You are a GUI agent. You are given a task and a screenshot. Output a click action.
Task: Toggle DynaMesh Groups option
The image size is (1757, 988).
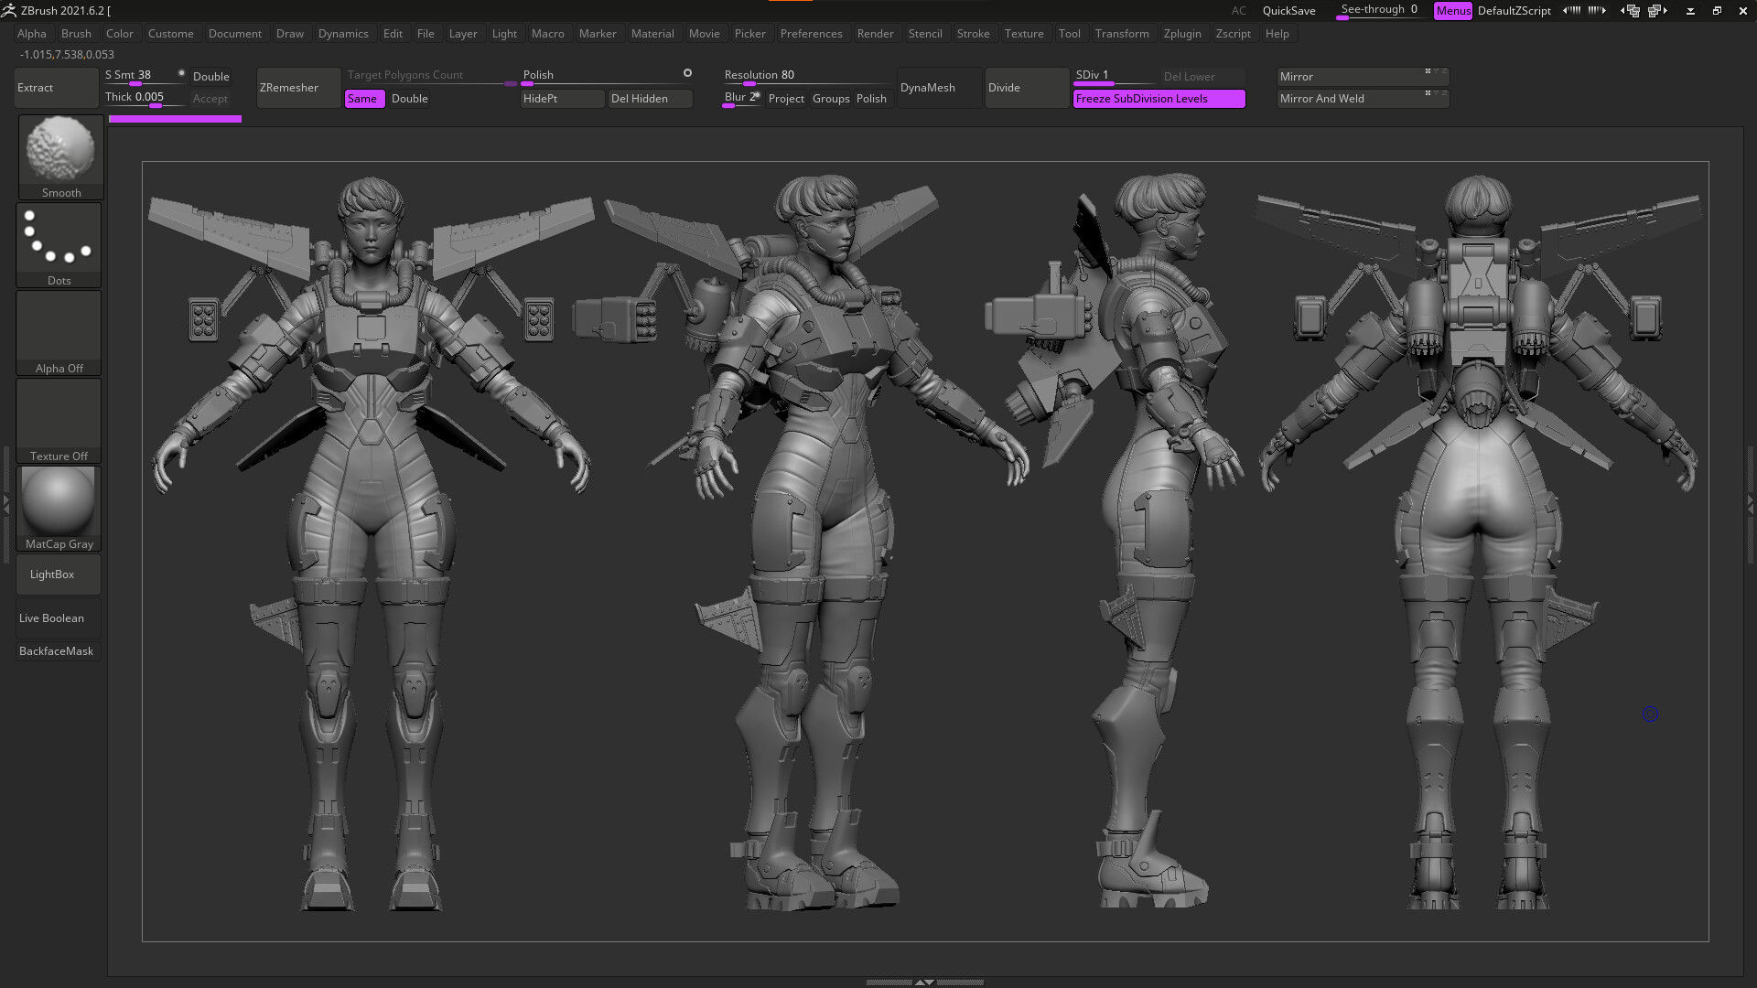(831, 99)
